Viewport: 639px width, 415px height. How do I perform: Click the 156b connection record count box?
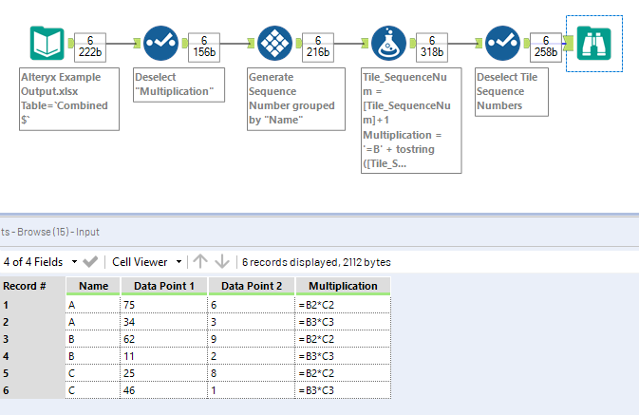point(204,47)
